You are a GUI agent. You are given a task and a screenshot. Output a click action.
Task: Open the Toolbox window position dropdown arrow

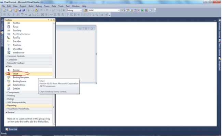(x=48, y=20)
